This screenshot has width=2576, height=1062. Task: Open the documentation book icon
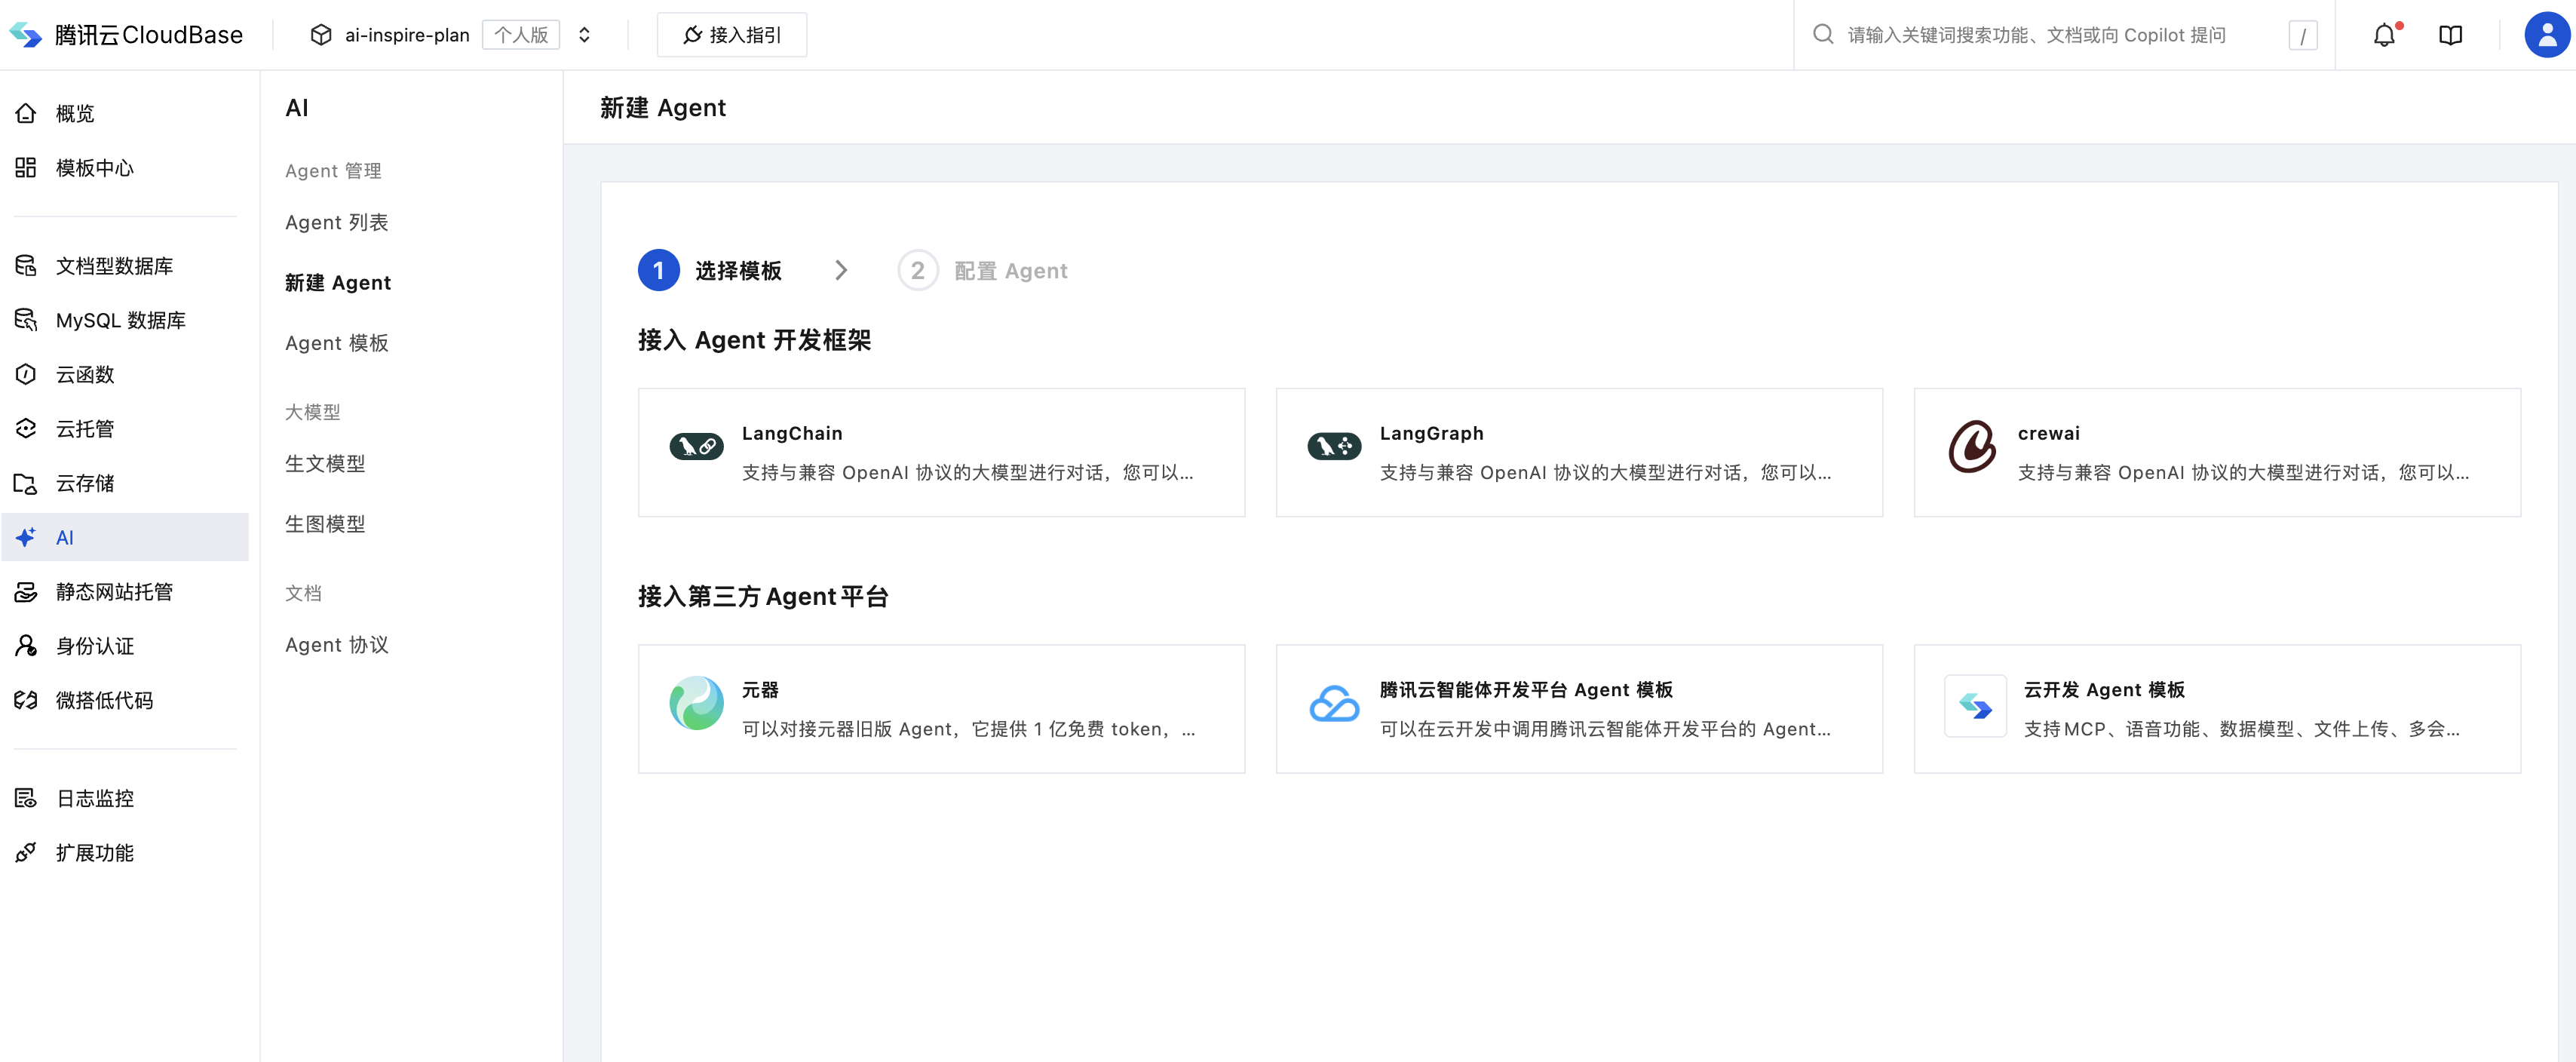2450,35
